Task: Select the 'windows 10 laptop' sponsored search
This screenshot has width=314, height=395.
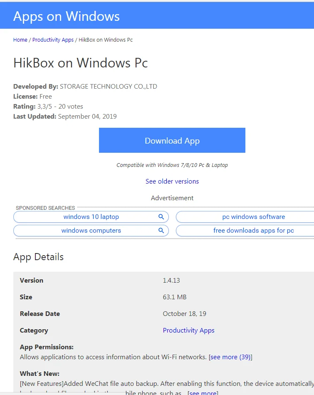Action: click(91, 217)
